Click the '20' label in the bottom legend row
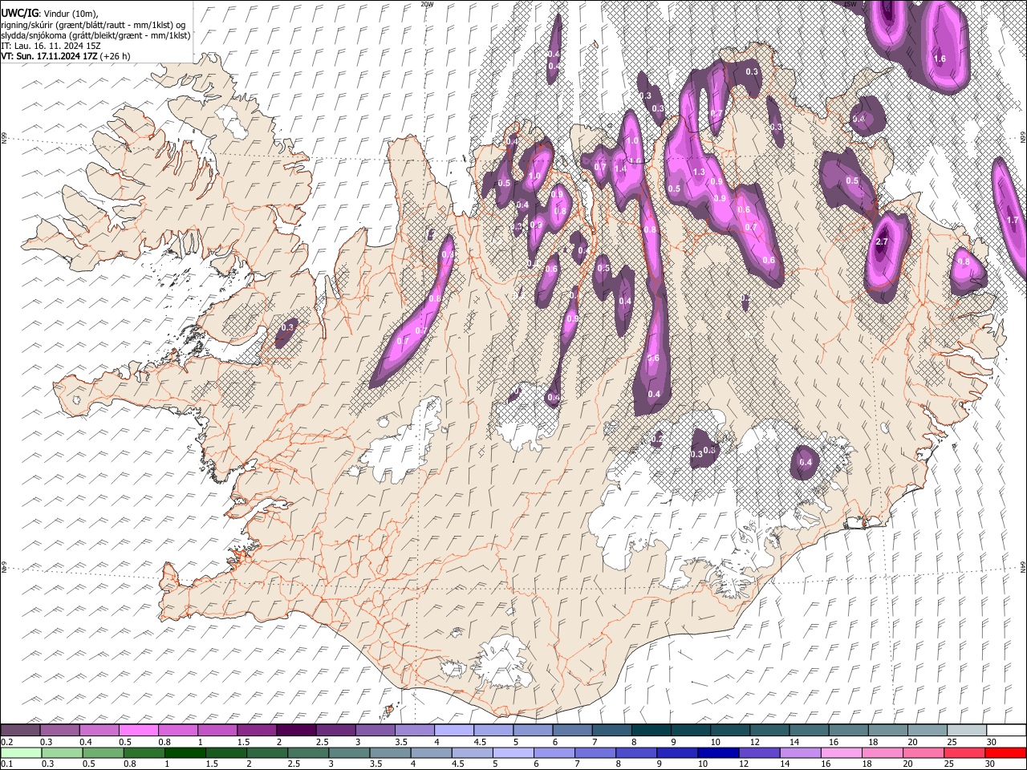The height and width of the screenshot is (770, 1027). click(909, 764)
